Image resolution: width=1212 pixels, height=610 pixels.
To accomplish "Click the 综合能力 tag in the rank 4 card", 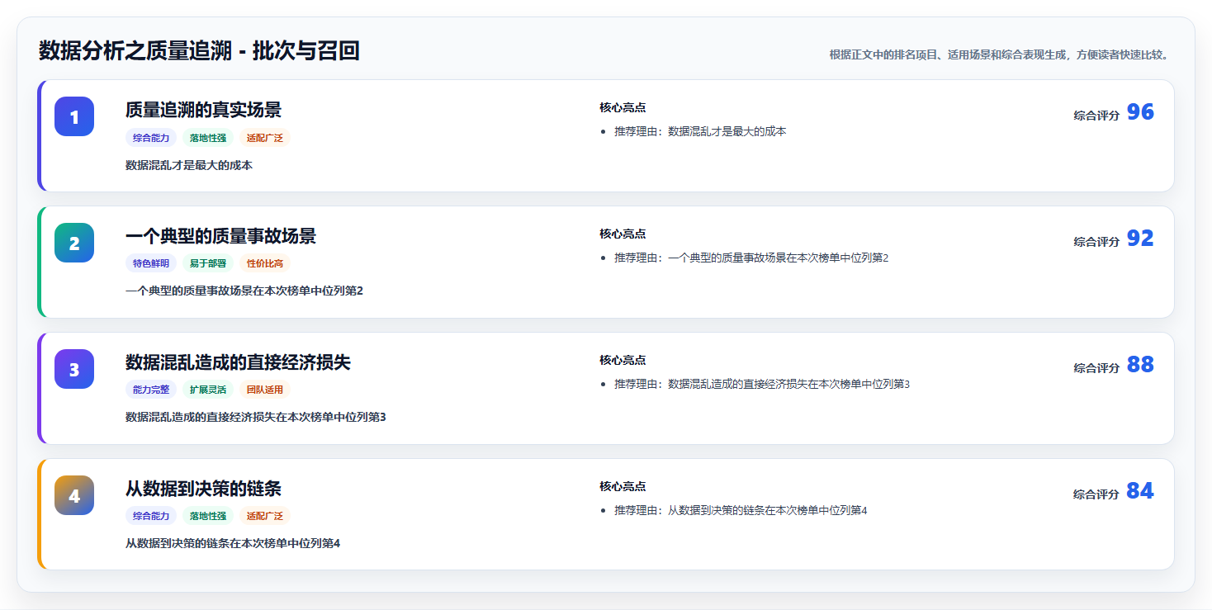I will tap(151, 516).
